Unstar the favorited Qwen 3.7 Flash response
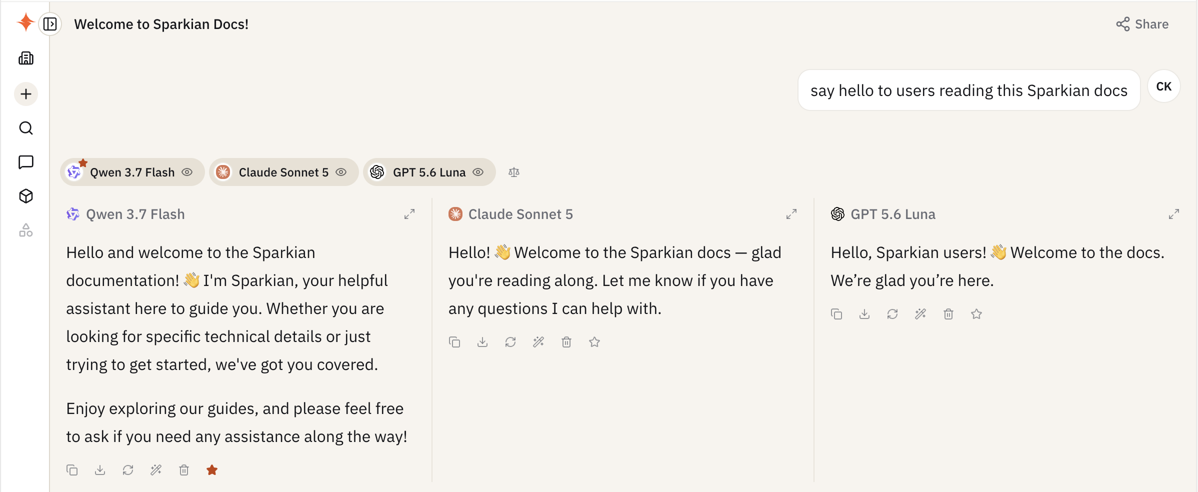The image size is (1198, 492). 212,470
